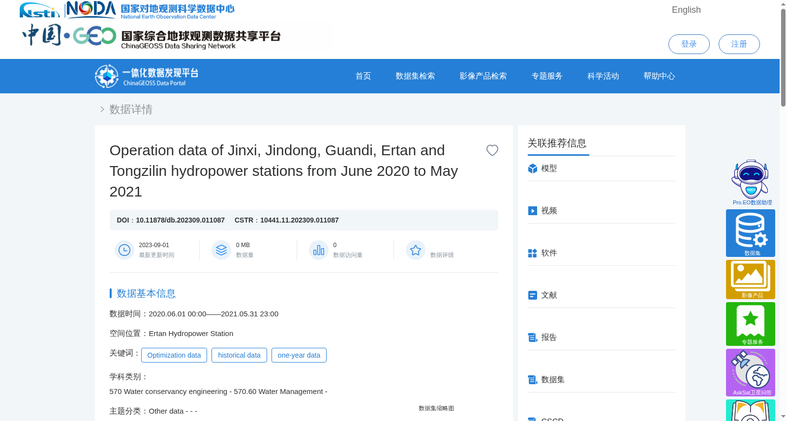
Task: Open the AskSat satellite Q&A shortcut
Action: click(751, 372)
